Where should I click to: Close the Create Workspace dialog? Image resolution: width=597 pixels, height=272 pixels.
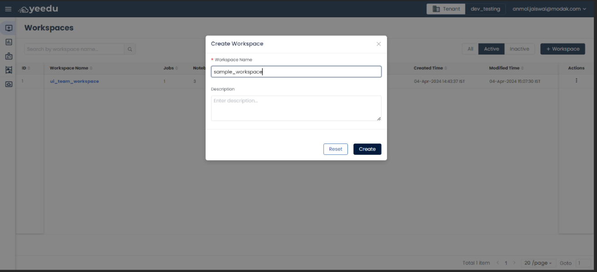(x=378, y=44)
